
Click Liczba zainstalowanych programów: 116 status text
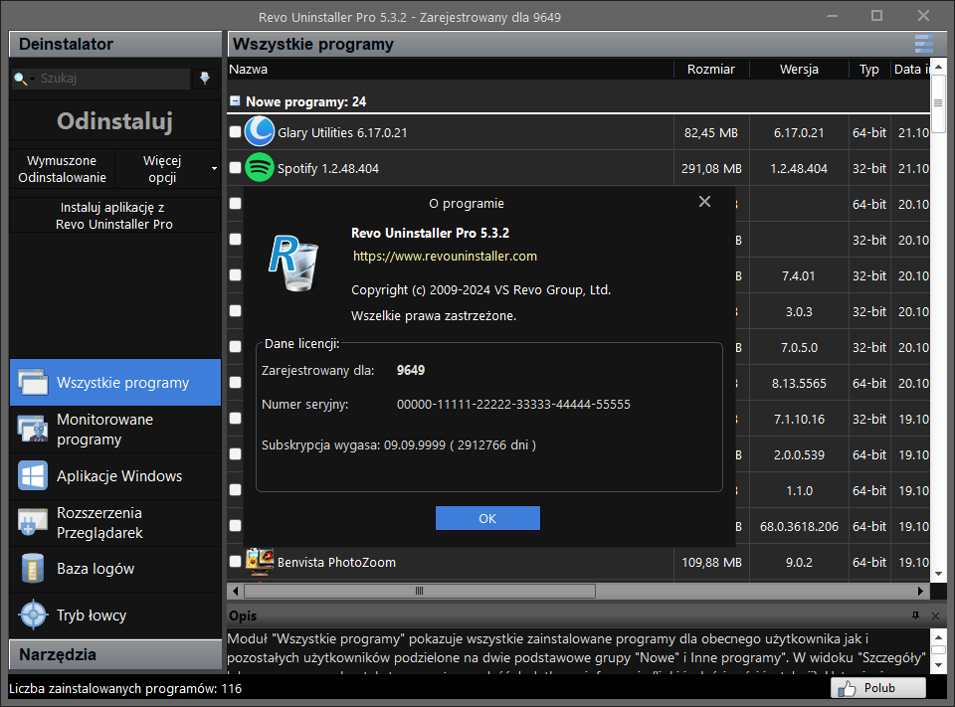[125, 689]
